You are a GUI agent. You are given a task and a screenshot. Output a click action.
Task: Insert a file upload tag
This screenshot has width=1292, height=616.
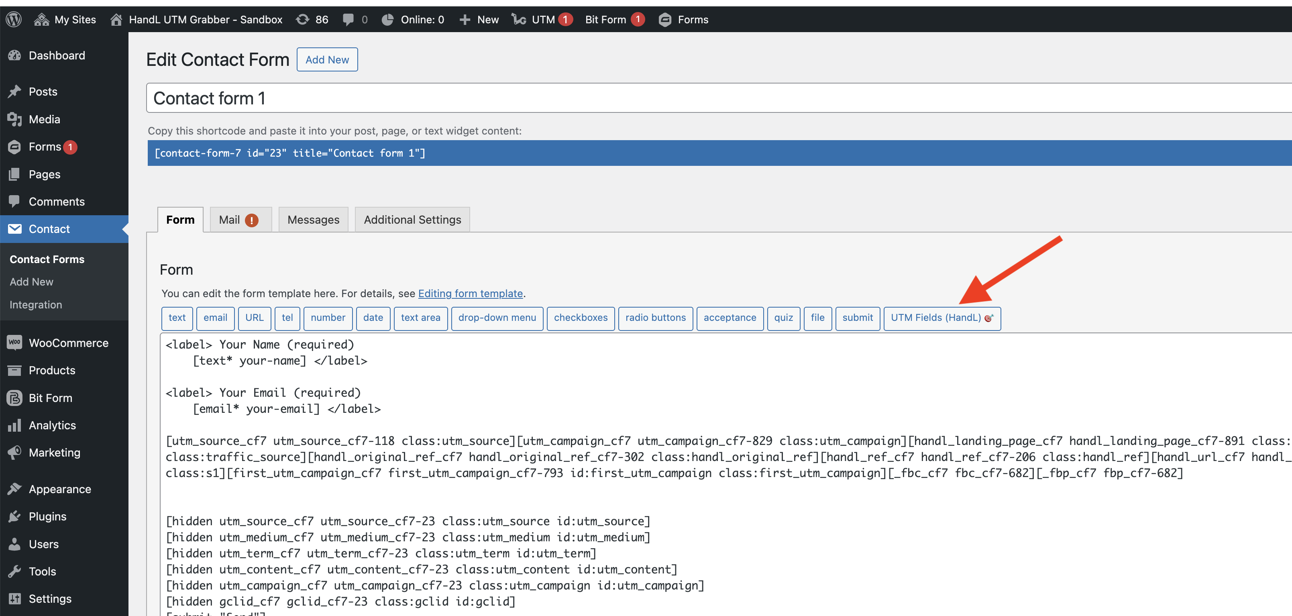click(x=817, y=318)
